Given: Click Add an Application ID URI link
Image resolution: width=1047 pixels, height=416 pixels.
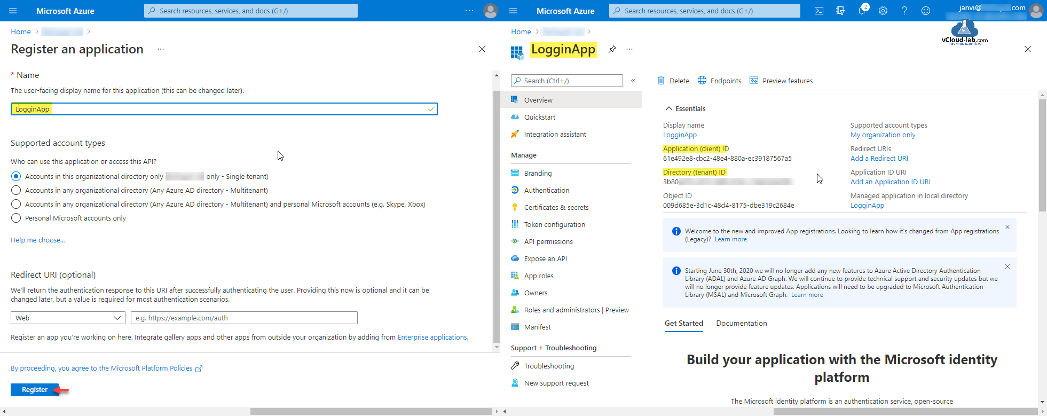Looking at the screenshot, I should [x=890, y=182].
